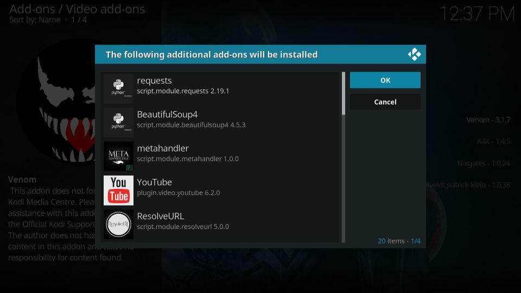Click the metahandler Meta Handlers icon
The width and height of the screenshot is (521, 293).
[118, 156]
